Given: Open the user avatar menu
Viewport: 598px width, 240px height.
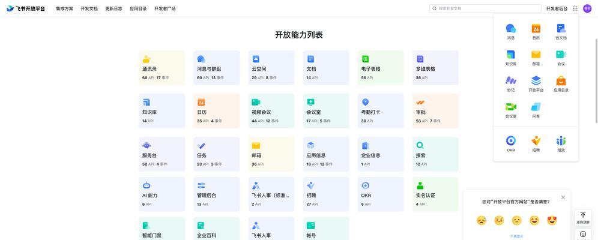Looking at the screenshot, I should 587,8.
